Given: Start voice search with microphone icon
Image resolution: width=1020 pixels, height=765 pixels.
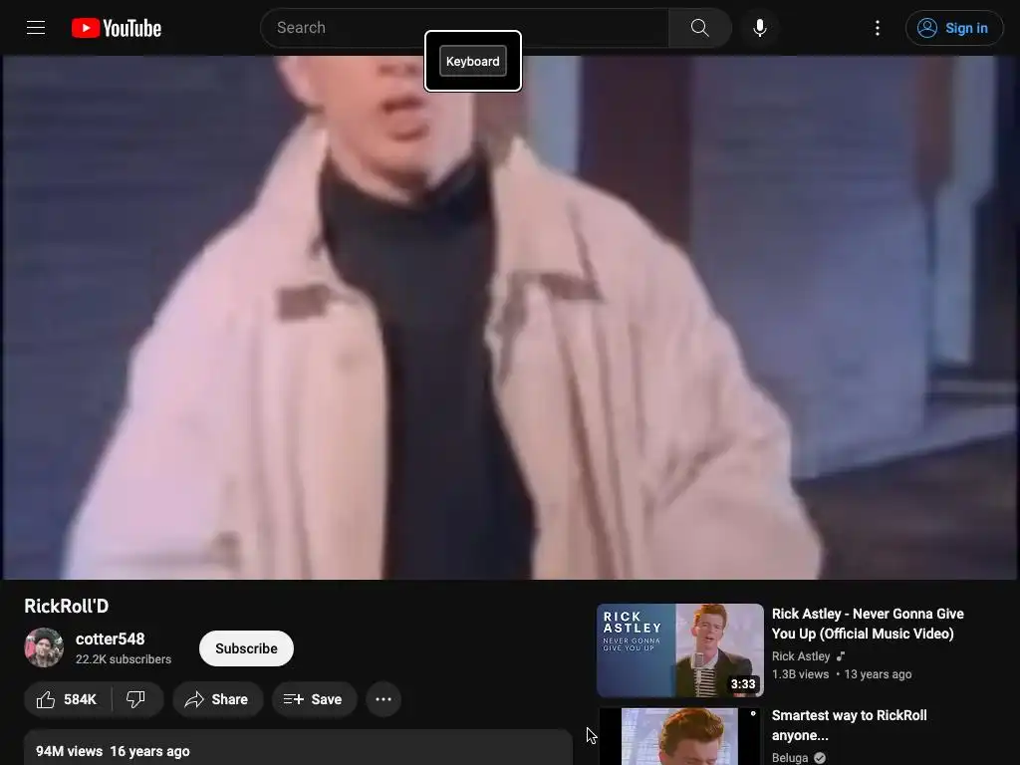Looking at the screenshot, I should 759,28.
